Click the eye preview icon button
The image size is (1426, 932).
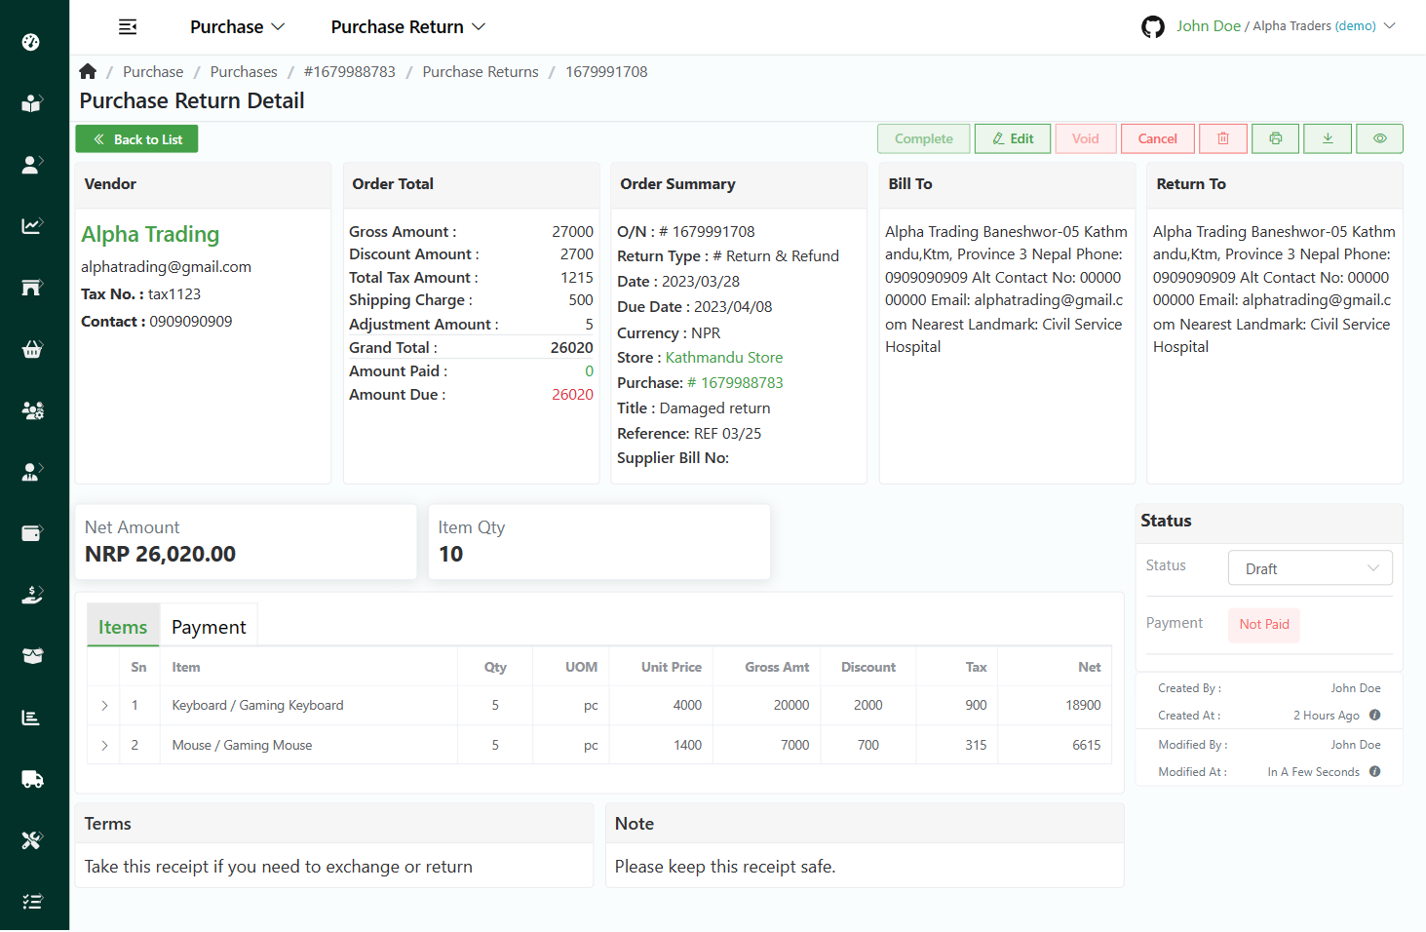(x=1380, y=138)
